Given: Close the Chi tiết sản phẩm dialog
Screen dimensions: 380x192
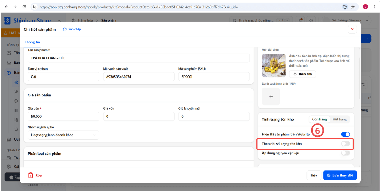Looking at the screenshot, I should tap(352, 29).
